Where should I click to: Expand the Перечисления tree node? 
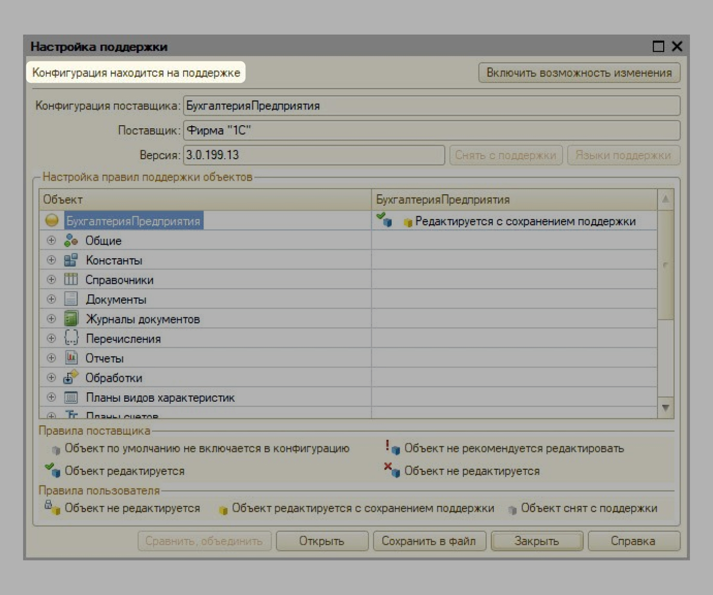coord(51,338)
